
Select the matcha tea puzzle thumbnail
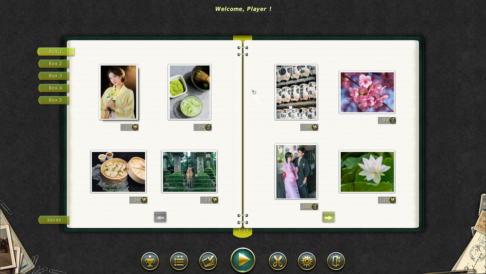click(x=189, y=92)
